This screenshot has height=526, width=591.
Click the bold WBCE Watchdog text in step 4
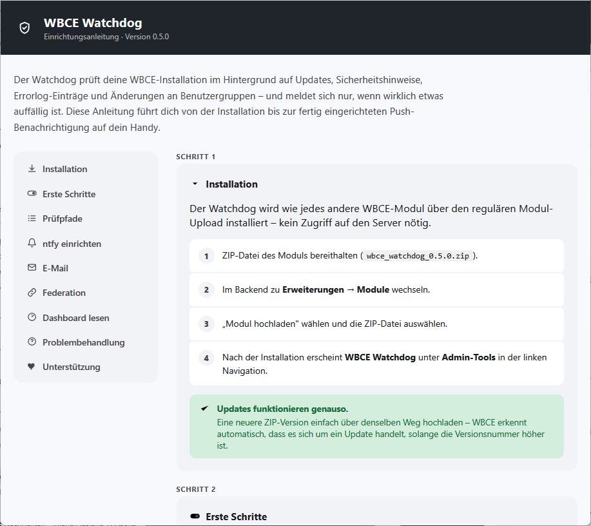[x=380, y=357]
